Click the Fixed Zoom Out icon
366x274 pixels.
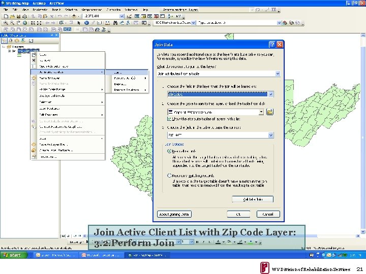[x=39, y=23]
